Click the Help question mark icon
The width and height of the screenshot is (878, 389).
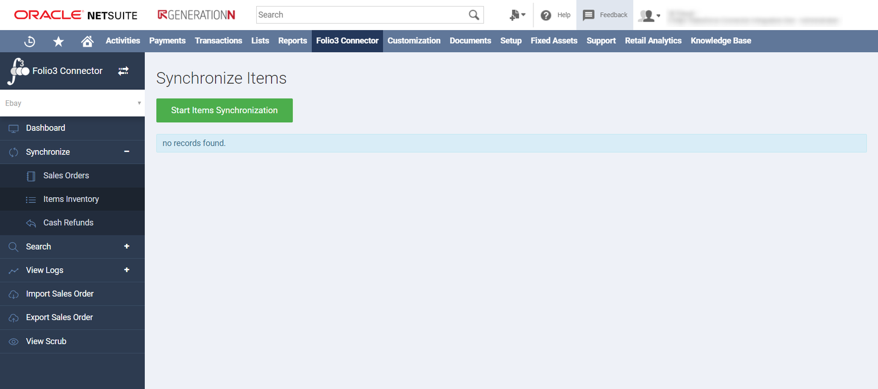[x=546, y=15]
